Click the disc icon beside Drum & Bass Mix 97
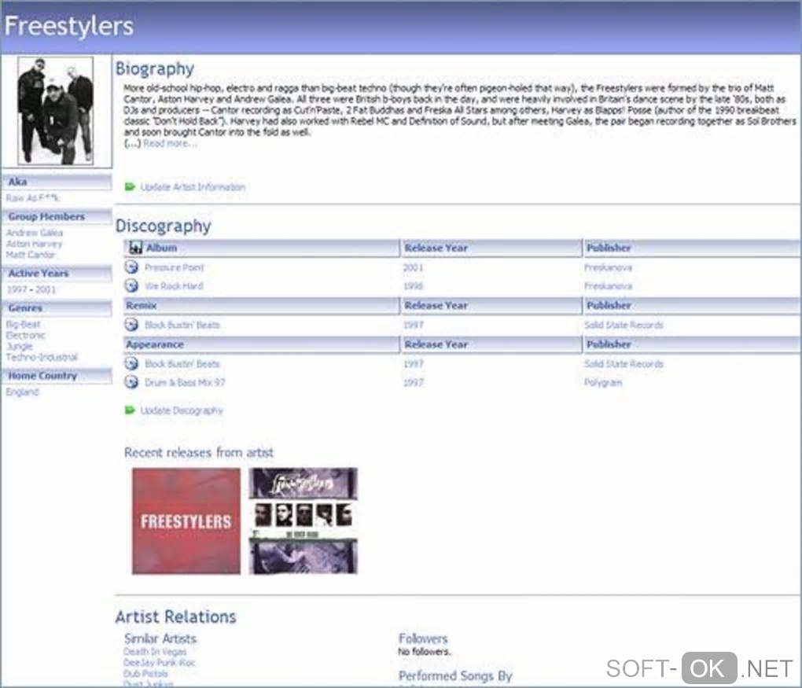 131,381
